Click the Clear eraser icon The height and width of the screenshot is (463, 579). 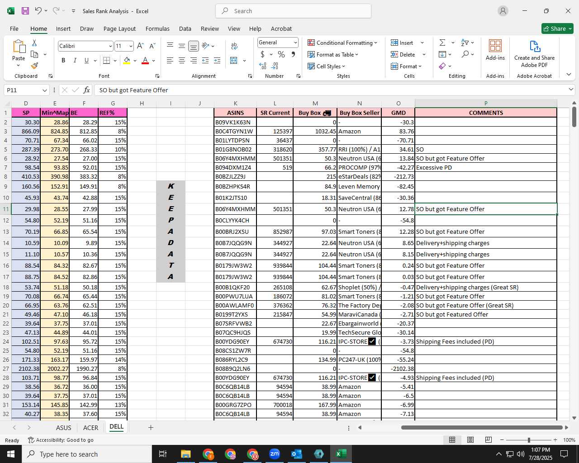coord(442,66)
